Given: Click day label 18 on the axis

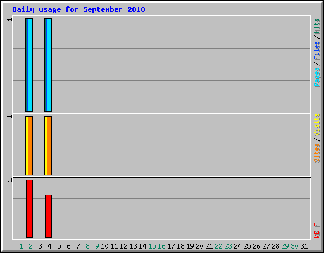Looking at the screenshot, I should coord(180,246).
